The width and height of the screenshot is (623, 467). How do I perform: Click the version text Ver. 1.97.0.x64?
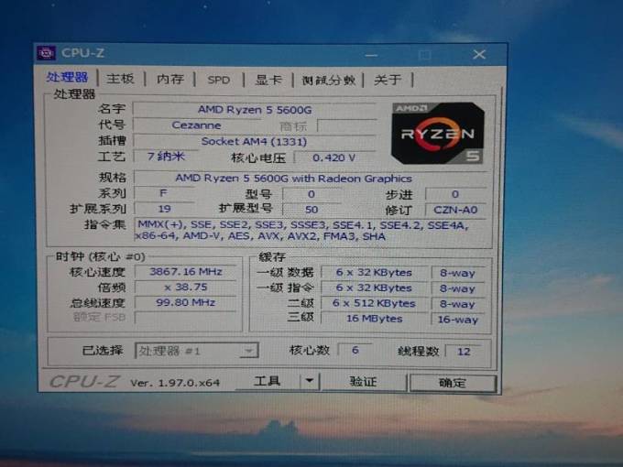pyautogui.click(x=175, y=383)
